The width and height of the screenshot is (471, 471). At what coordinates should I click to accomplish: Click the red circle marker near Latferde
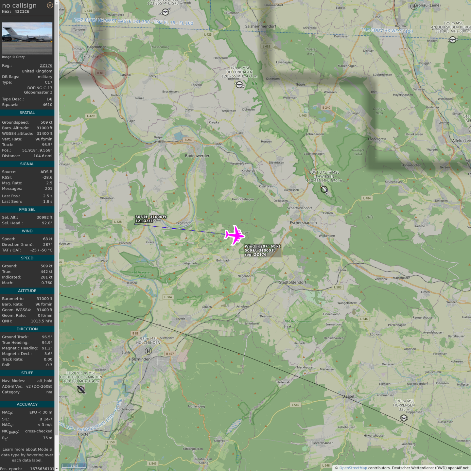point(109,70)
